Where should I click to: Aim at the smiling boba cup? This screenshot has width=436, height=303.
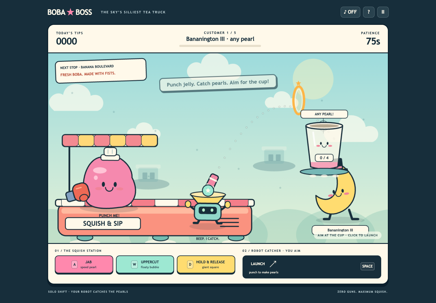tap(324, 145)
